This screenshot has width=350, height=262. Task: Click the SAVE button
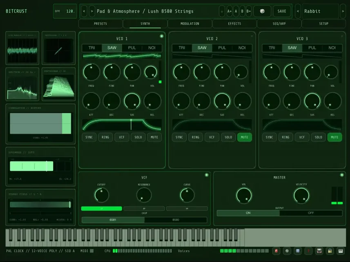tap(282, 11)
